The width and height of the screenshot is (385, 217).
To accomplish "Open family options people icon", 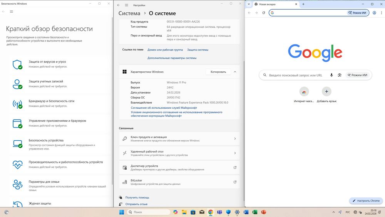I will pos(17,184).
